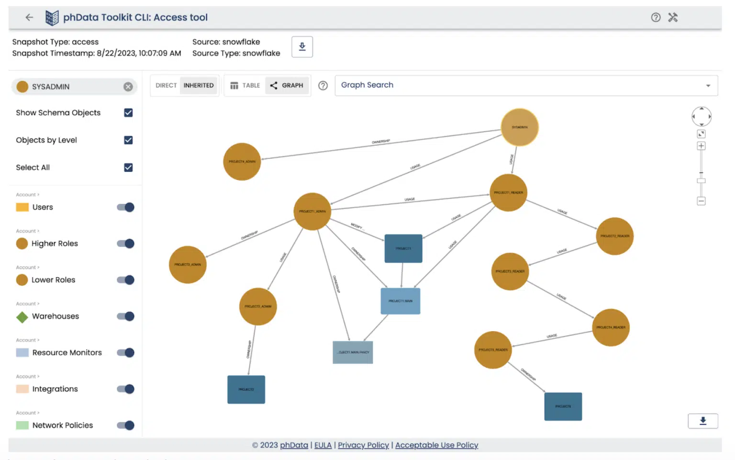Switch to the TABLE view tab
The image size is (735, 460).
[x=245, y=85]
